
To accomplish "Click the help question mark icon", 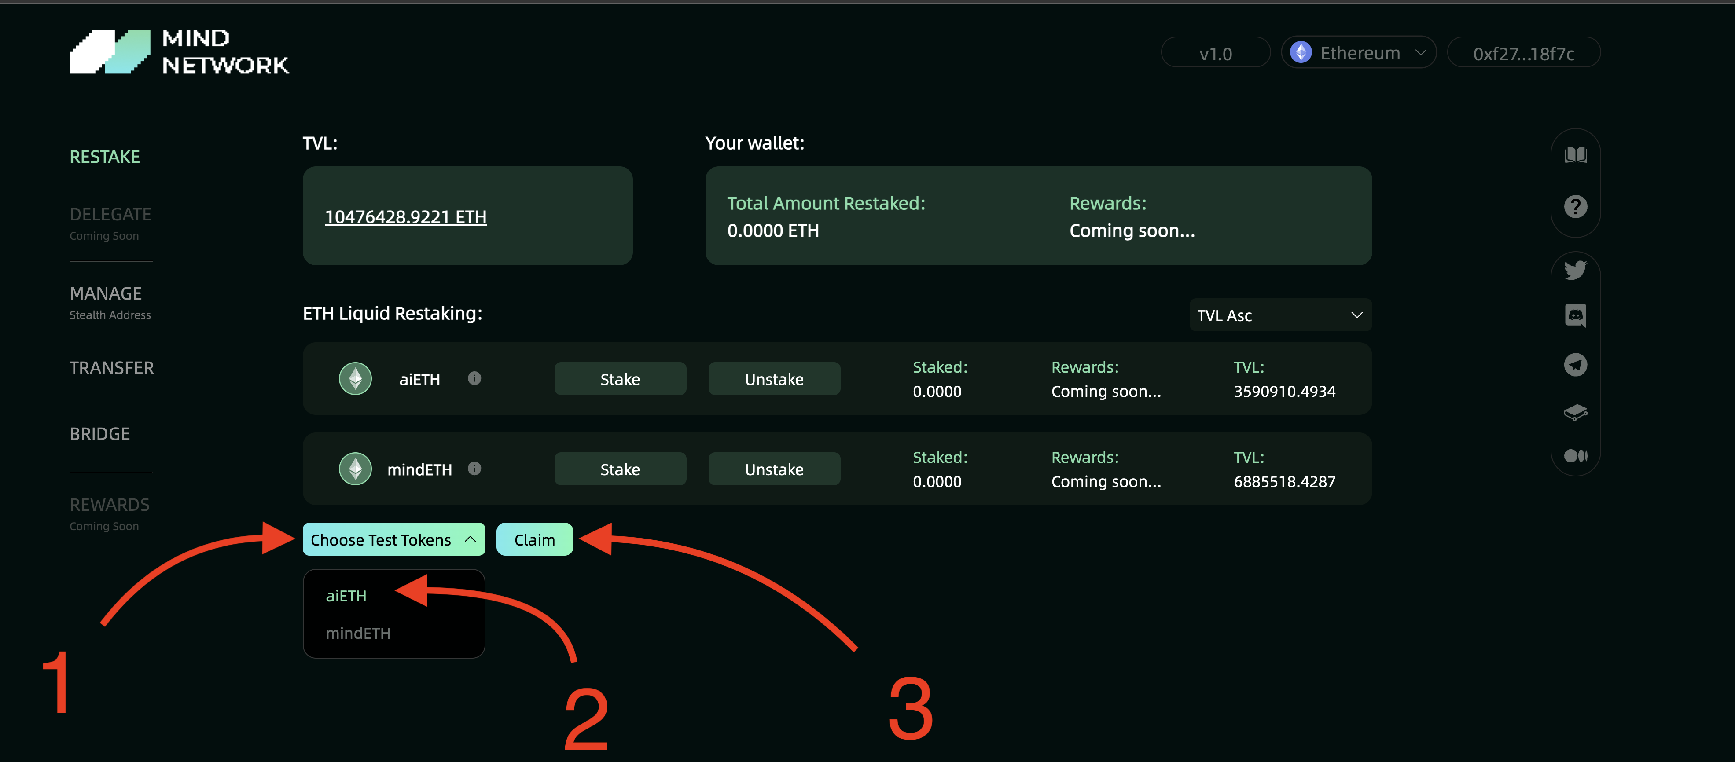I will coord(1575,207).
